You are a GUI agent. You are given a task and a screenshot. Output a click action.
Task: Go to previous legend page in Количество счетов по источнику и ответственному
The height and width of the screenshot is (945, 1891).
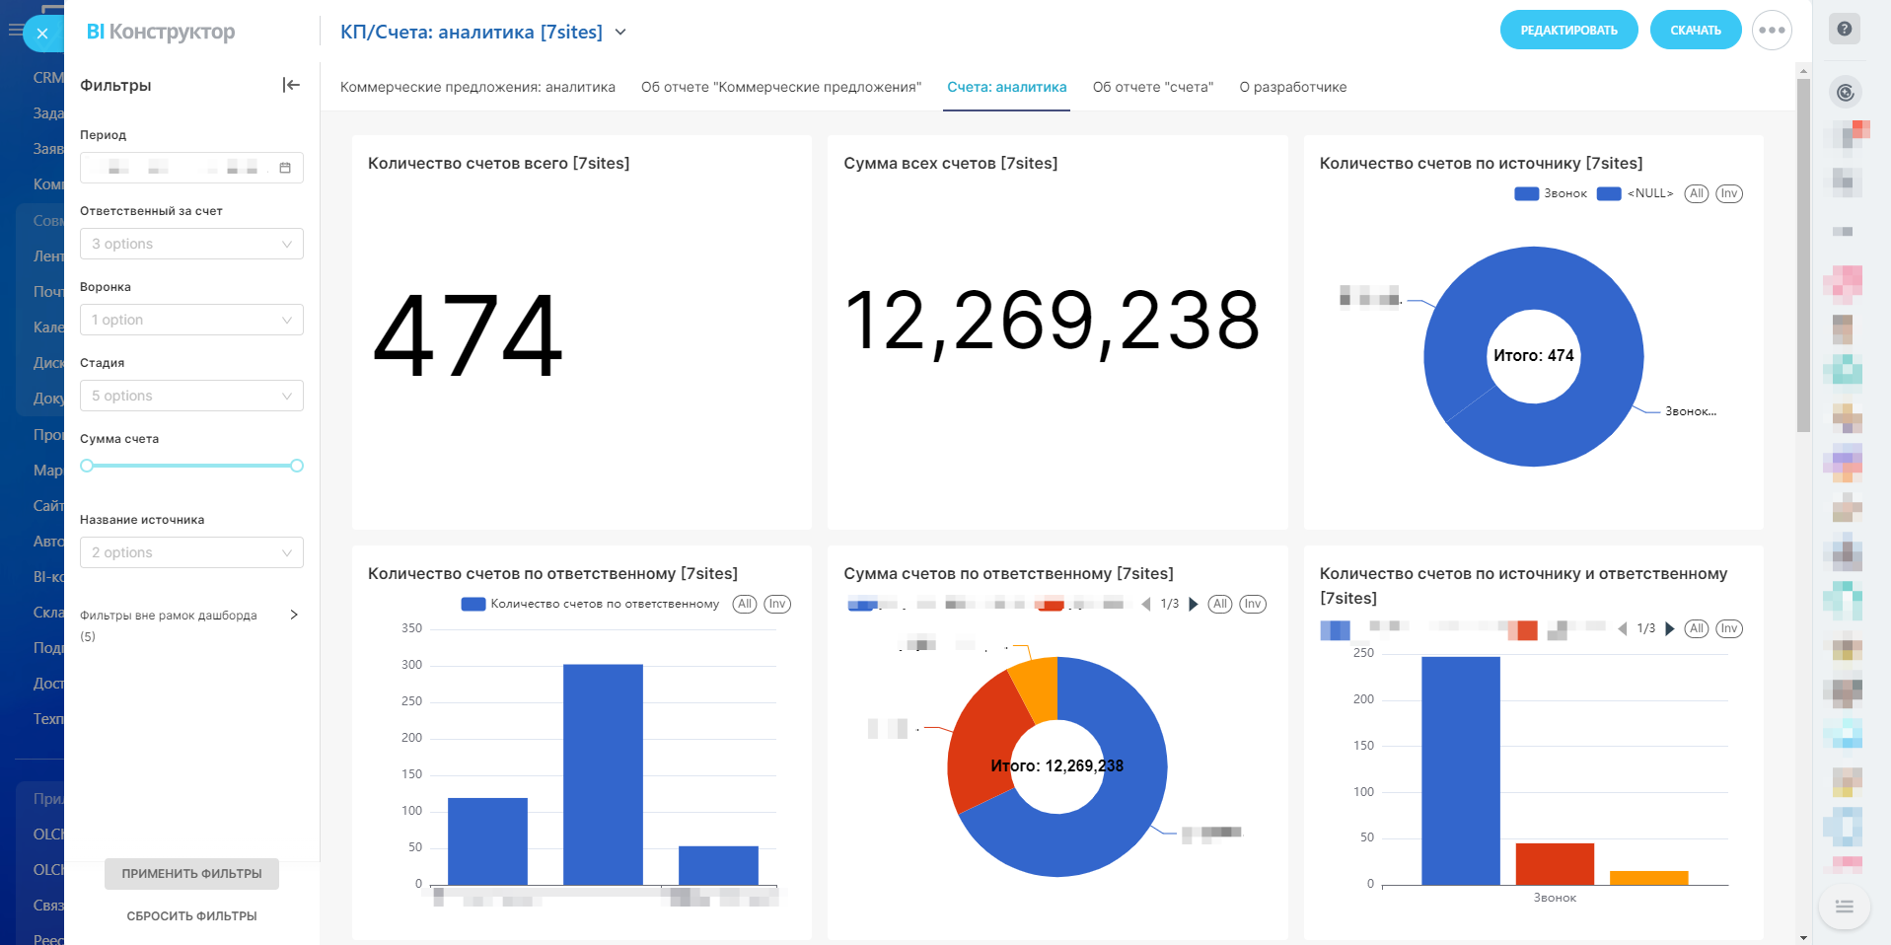(1622, 629)
